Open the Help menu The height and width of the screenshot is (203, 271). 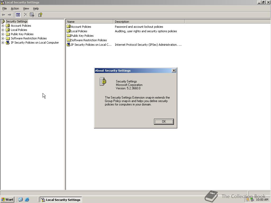tap(36, 8)
